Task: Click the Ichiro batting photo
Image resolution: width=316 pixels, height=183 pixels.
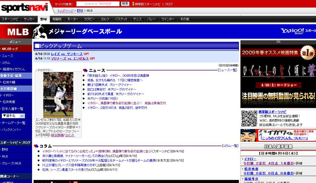Action: pyautogui.click(x=58, y=95)
